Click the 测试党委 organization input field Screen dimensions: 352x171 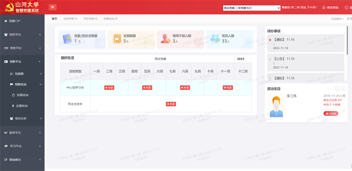click(193, 59)
